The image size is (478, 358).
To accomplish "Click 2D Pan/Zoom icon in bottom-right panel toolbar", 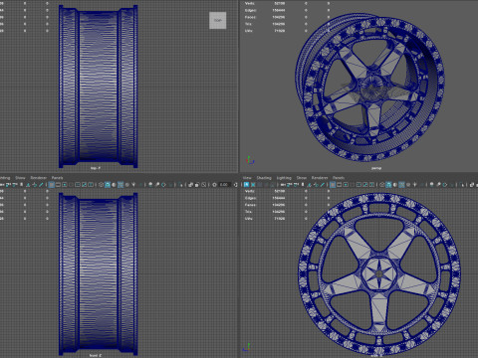I will [316, 185].
